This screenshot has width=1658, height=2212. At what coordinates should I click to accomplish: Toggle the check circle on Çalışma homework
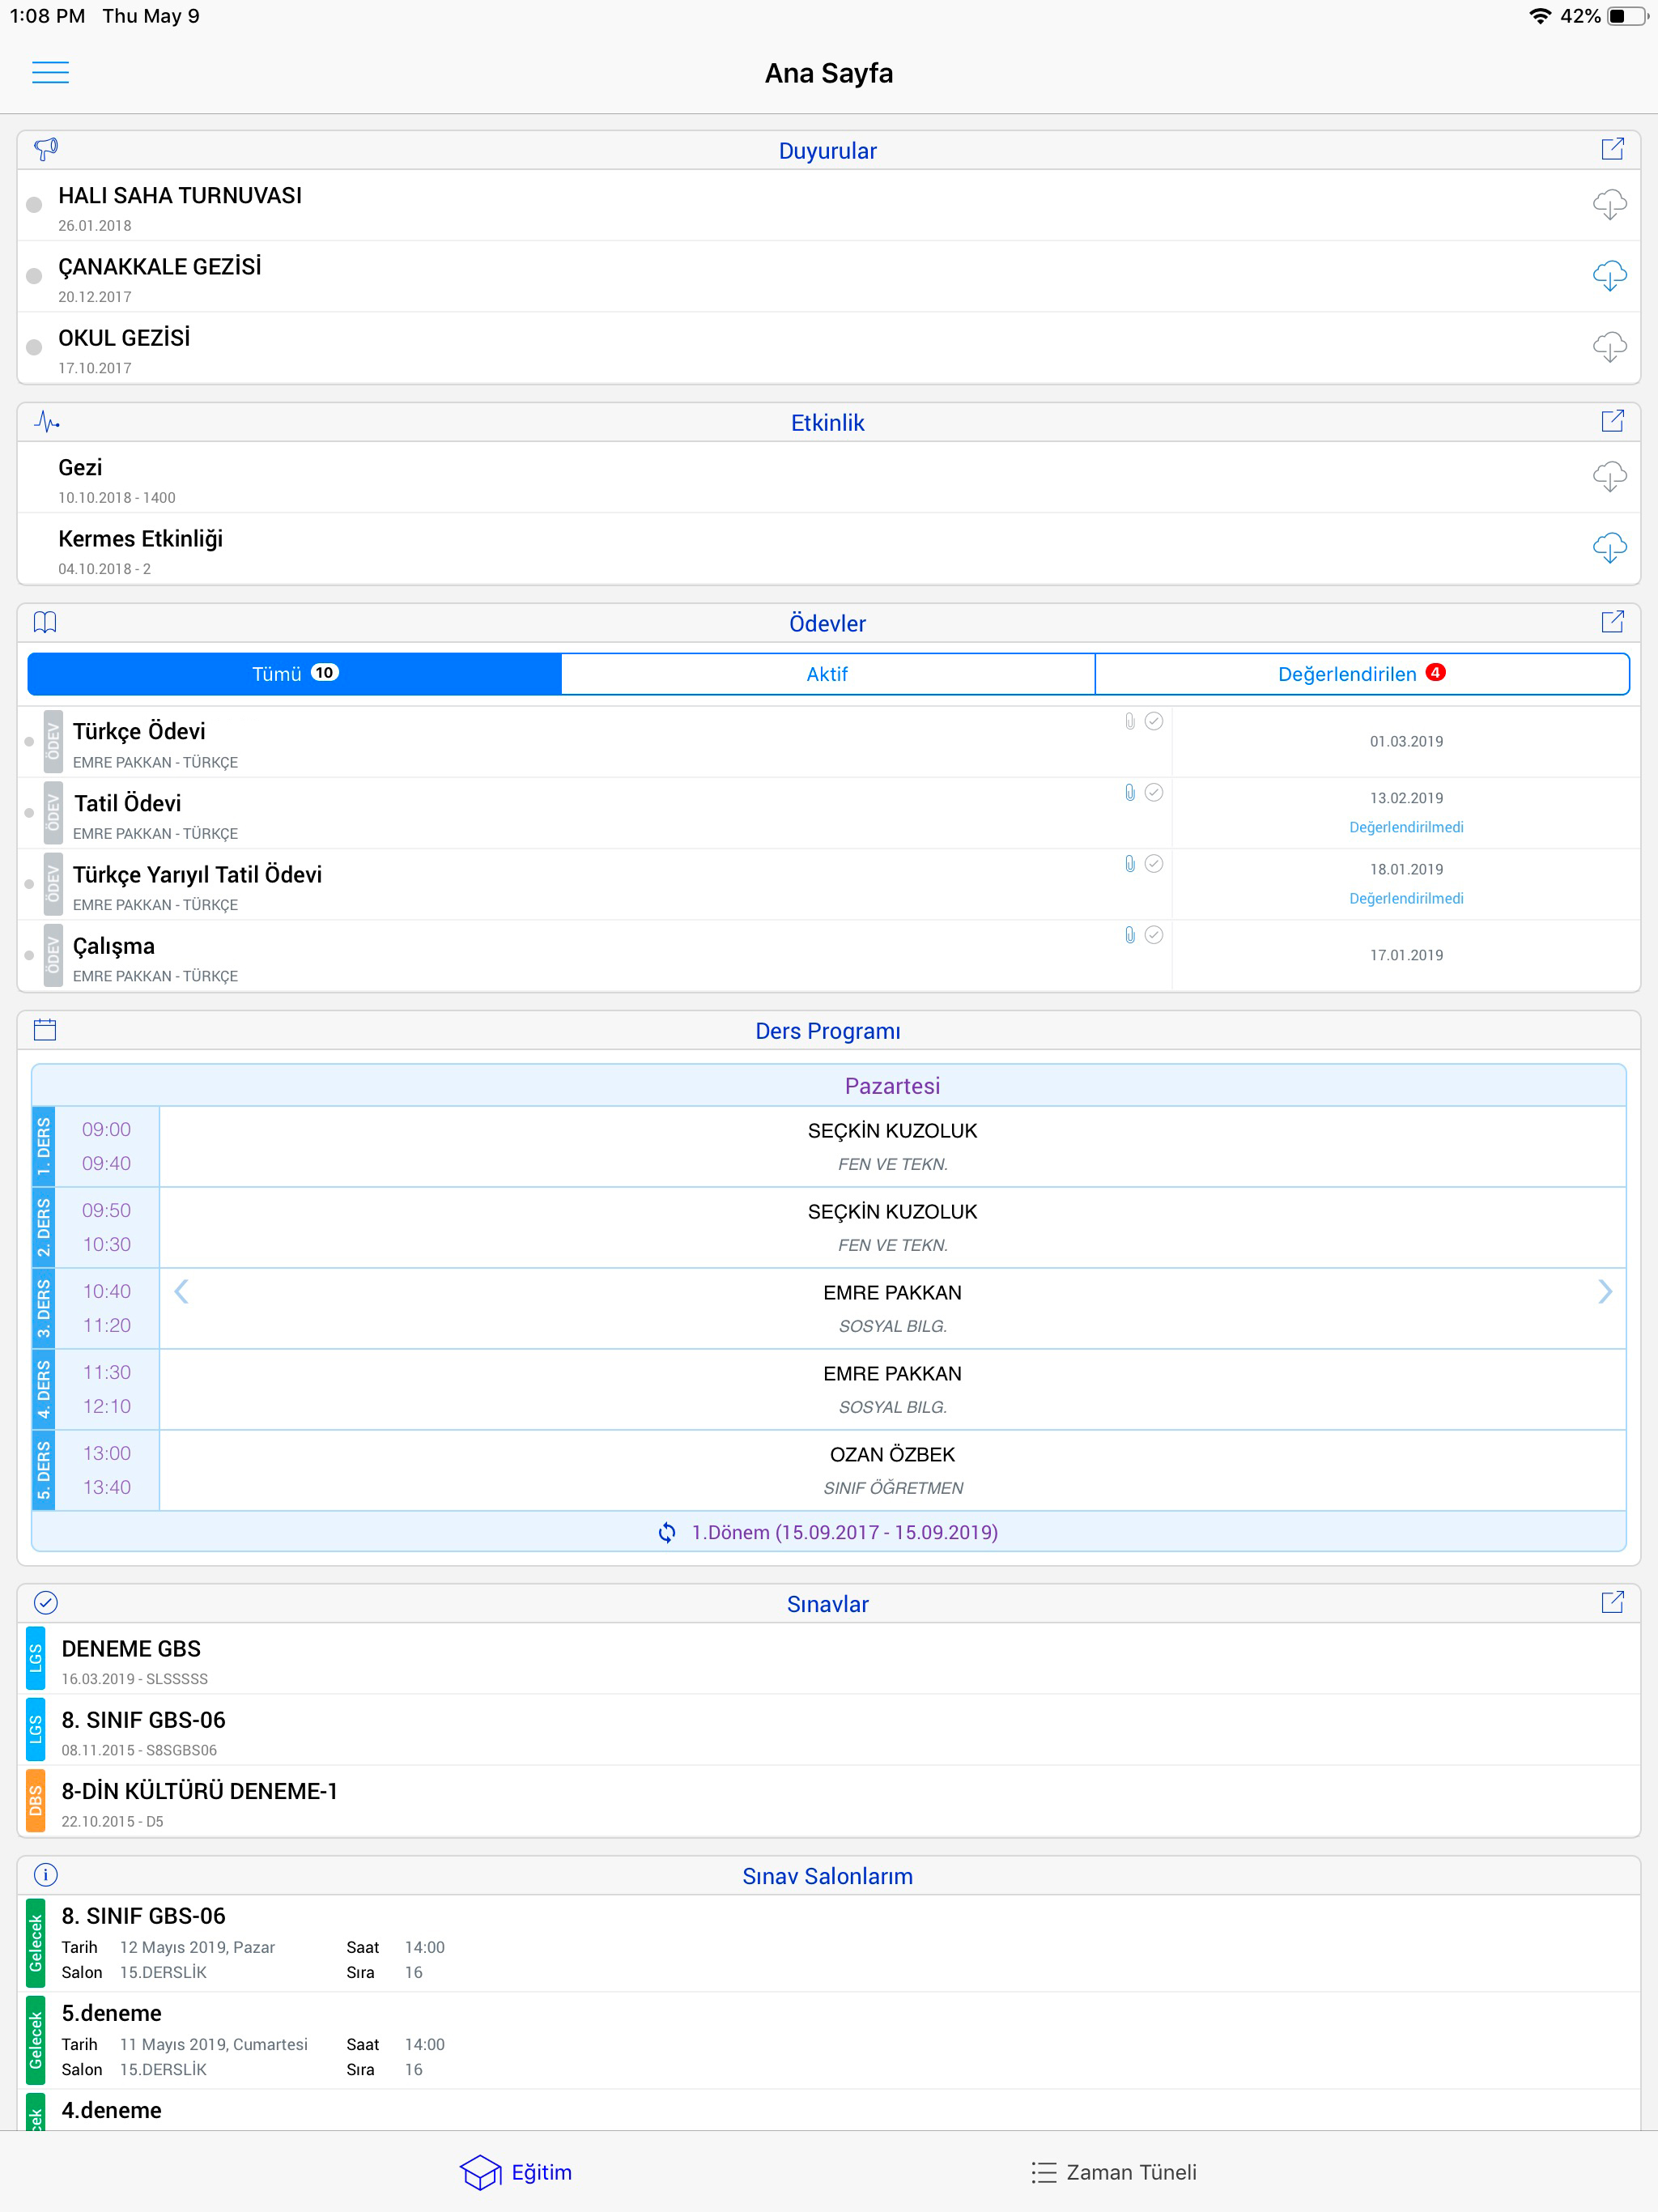tap(1153, 935)
